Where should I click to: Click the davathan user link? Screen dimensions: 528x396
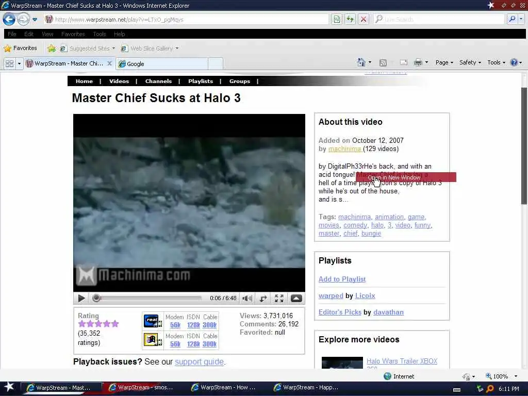point(388,312)
